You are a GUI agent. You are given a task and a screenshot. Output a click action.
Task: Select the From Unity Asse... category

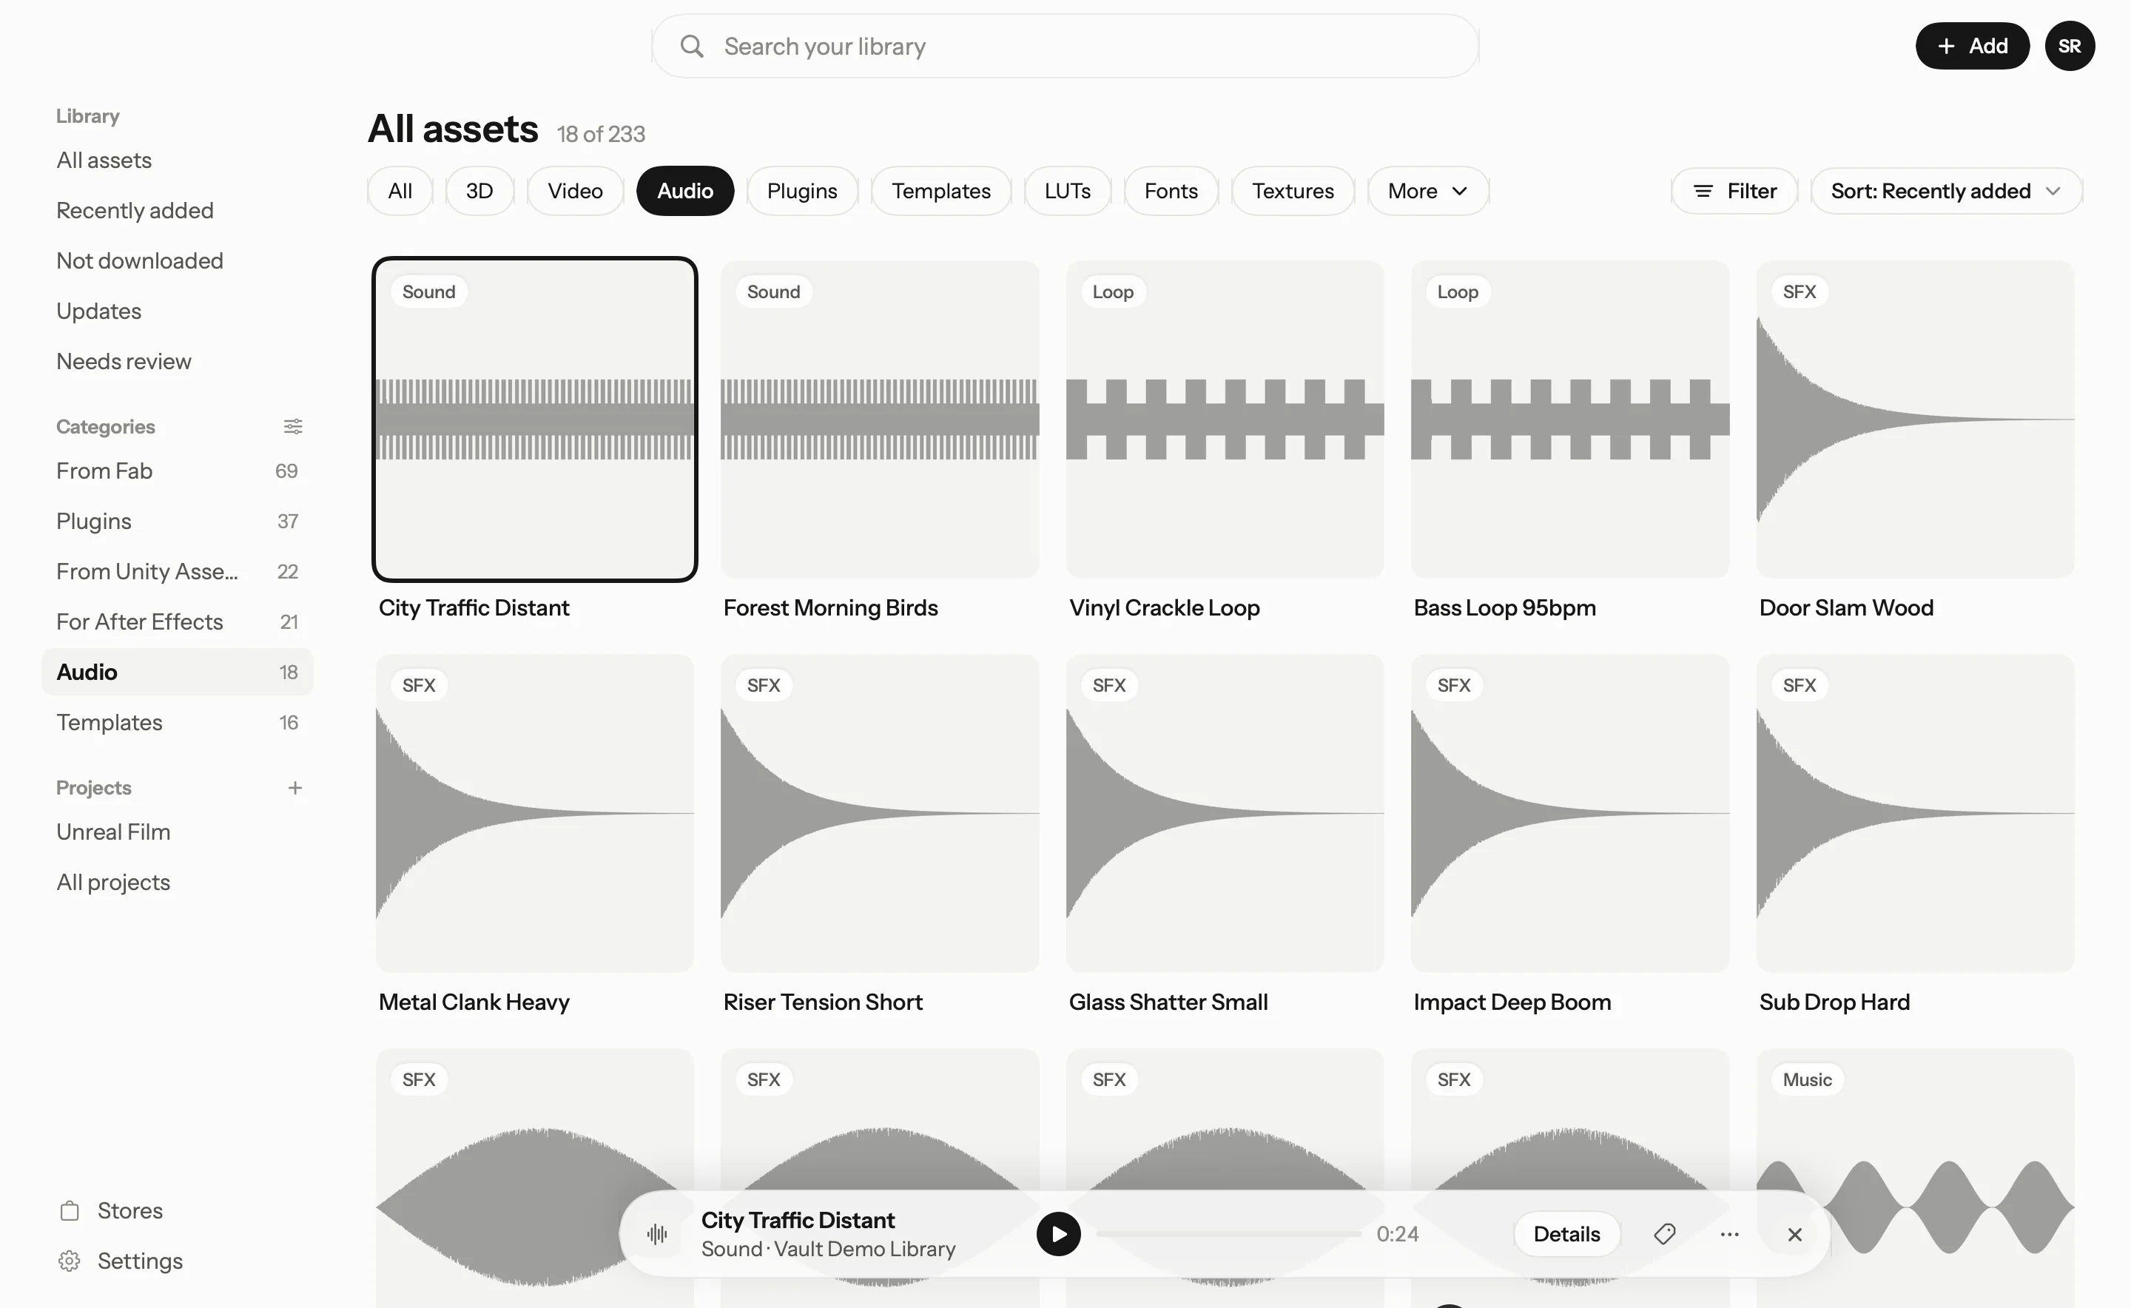tap(178, 571)
